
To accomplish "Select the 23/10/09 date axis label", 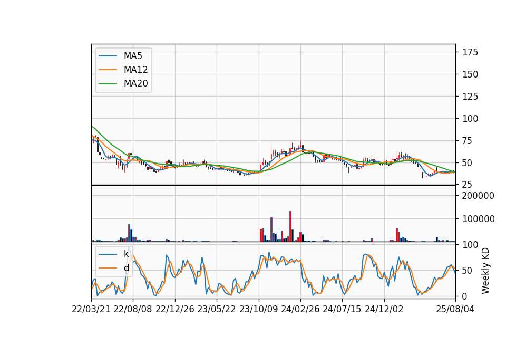I will [x=258, y=309].
